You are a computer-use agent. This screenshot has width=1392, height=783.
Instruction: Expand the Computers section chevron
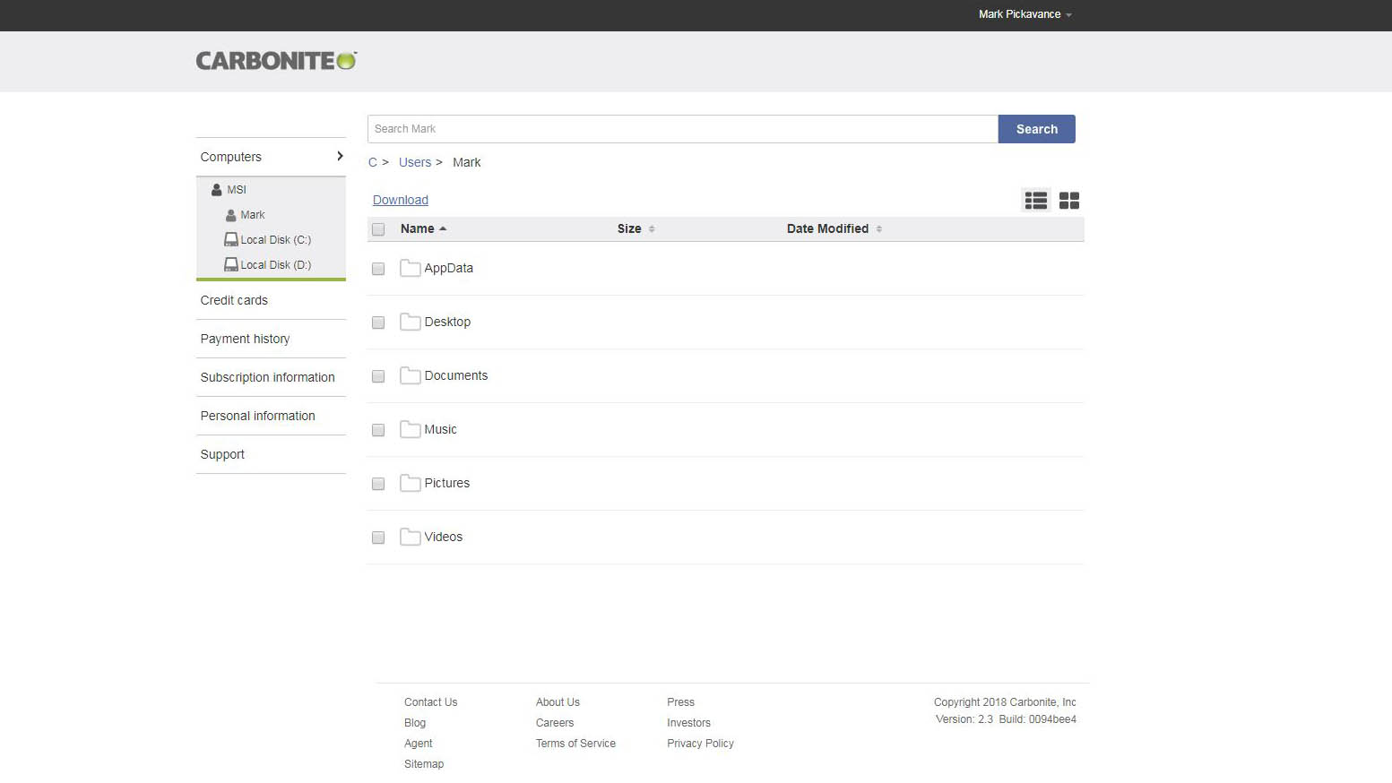340,157
